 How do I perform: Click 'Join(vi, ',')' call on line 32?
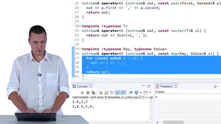[x=131, y=35]
